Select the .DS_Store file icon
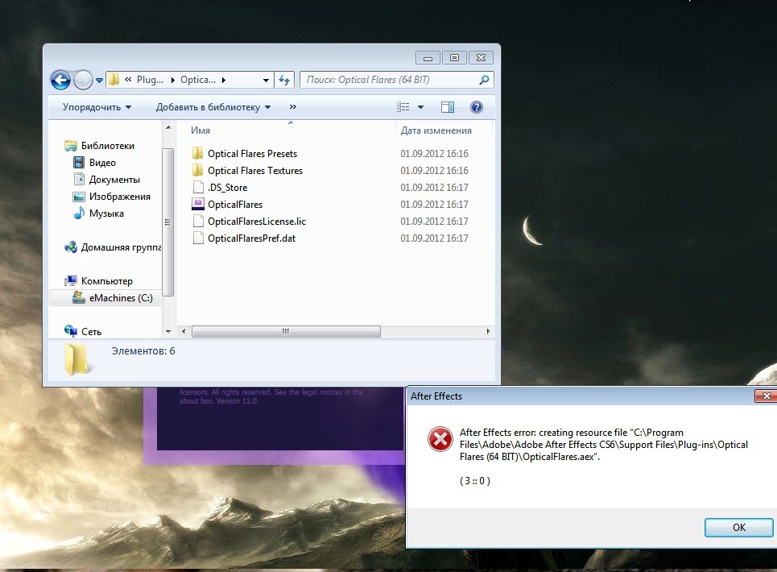Image resolution: width=777 pixels, height=572 pixels. [198, 187]
